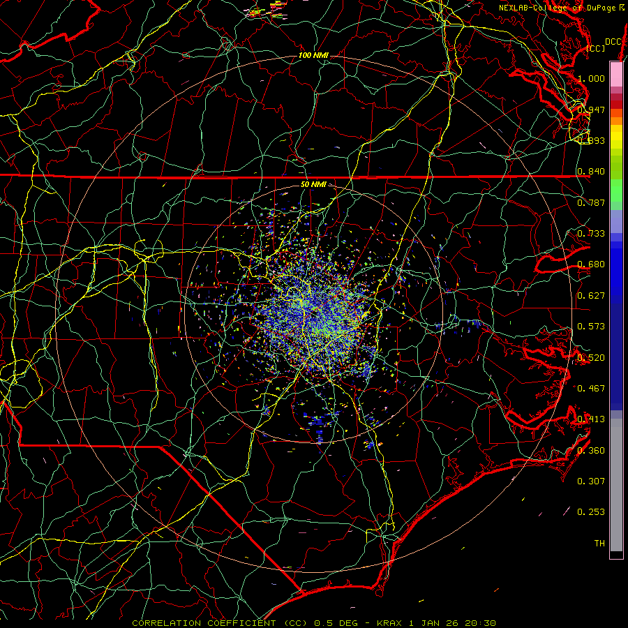Click the 0.627 scale label
Viewport: 628px width, 628px height.
click(591, 296)
